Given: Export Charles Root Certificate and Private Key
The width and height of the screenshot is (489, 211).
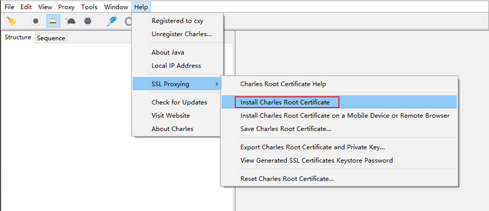Looking at the screenshot, I should pos(339,147).
